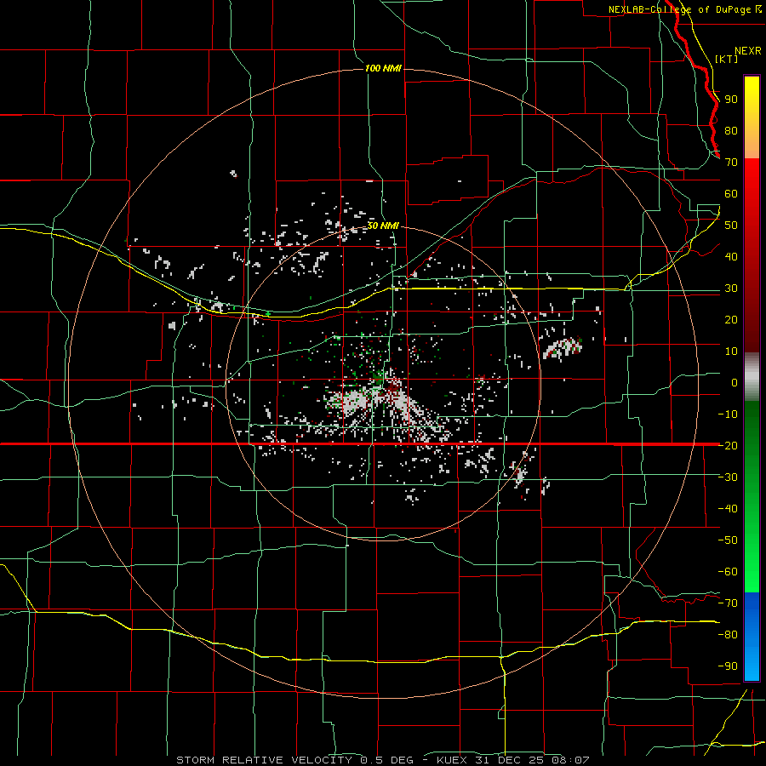The height and width of the screenshot is (766, 766).
Task: Click the positive 30 scale value
Action: [x=731, y=289]
